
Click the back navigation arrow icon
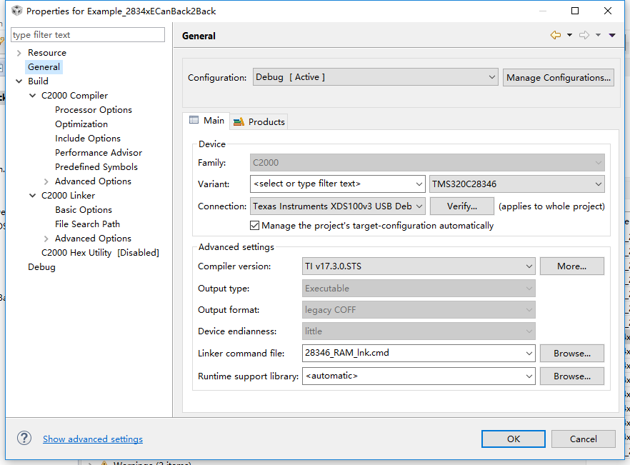[x=555, y=35]
